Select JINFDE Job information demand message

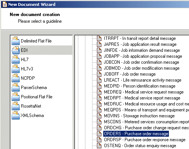pyautogui.click(x=142, y=50)
